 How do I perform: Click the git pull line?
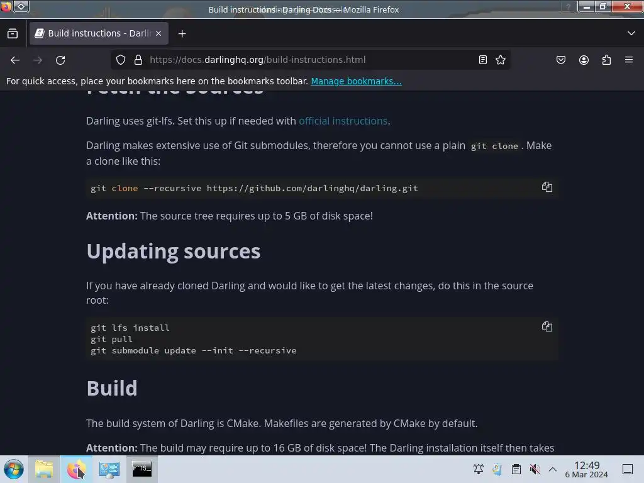[x=111, y=339]
